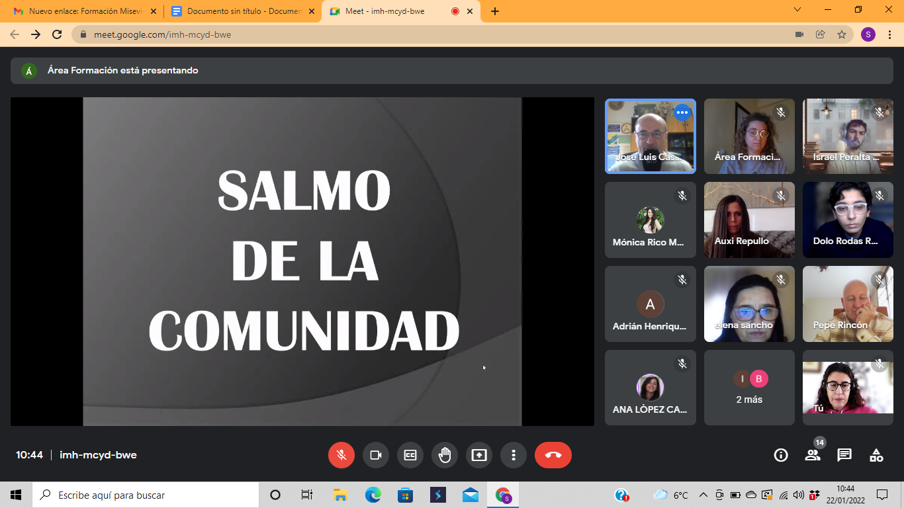Image resolution: width=904 pixels, height=508 pixels.
Task: Open the Mail app on the taskbar
Action: [x=471, y=495]
